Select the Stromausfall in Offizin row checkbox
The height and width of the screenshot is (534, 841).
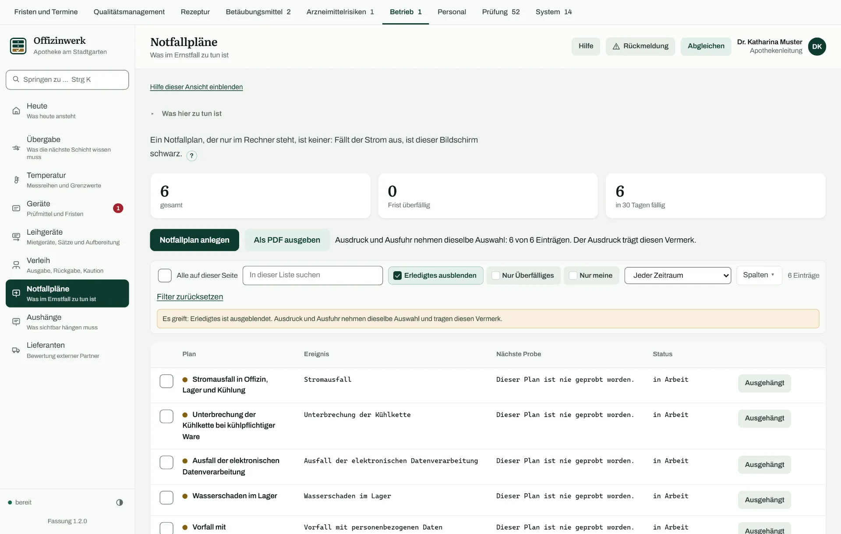pos(166,381)
